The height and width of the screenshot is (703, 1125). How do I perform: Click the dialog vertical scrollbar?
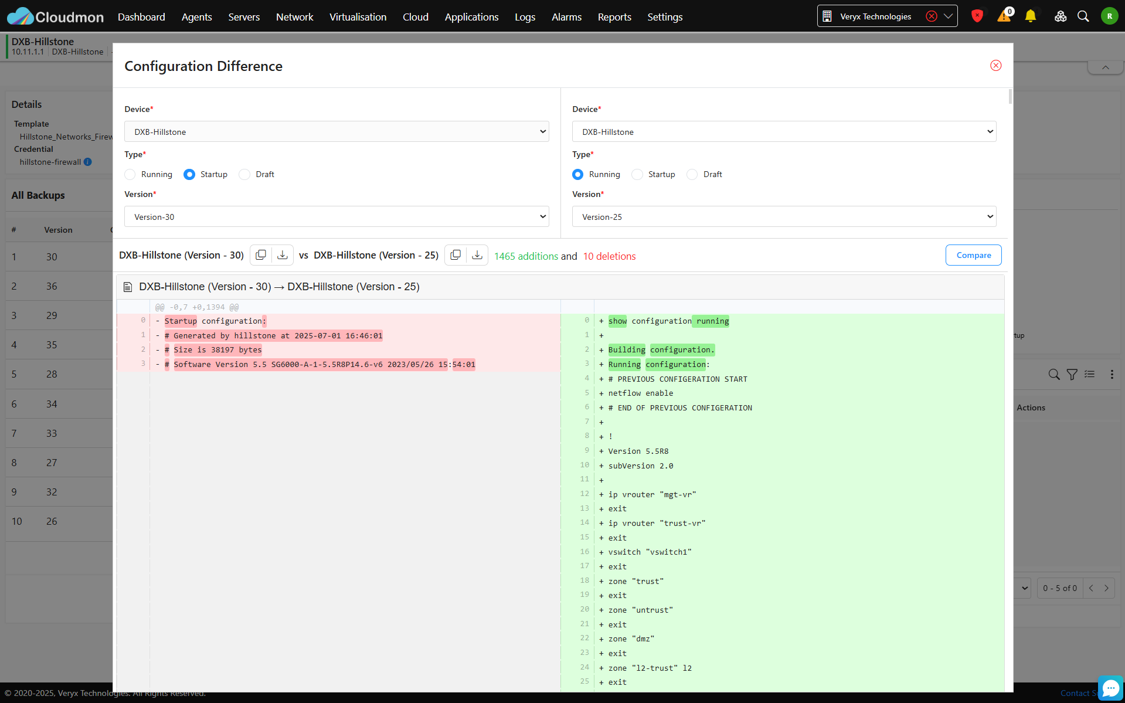1010,97
